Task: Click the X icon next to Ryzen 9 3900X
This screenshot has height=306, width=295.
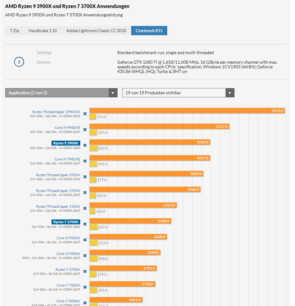Action: (85, 145)
